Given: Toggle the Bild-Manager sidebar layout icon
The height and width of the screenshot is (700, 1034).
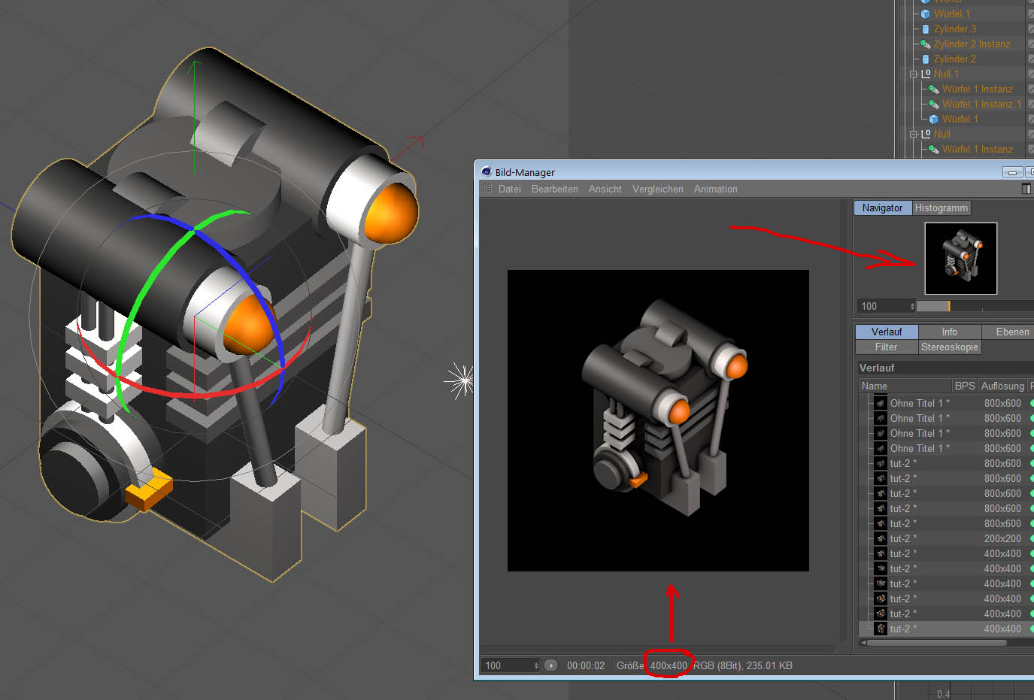Looking at the screenshot, I should [x=1026, y=189].
